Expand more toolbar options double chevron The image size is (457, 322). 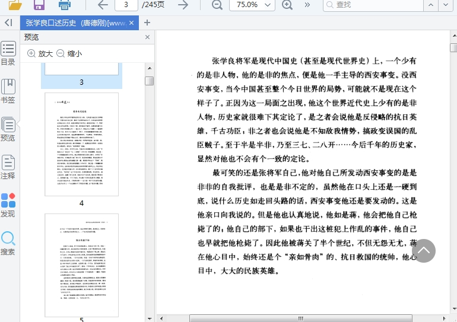307,5
